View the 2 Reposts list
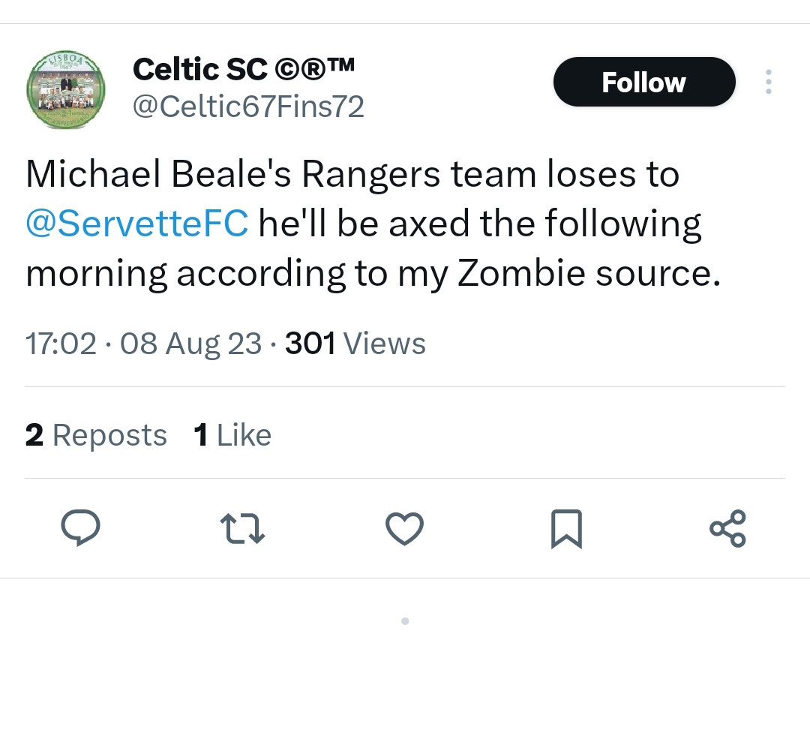 96,435
